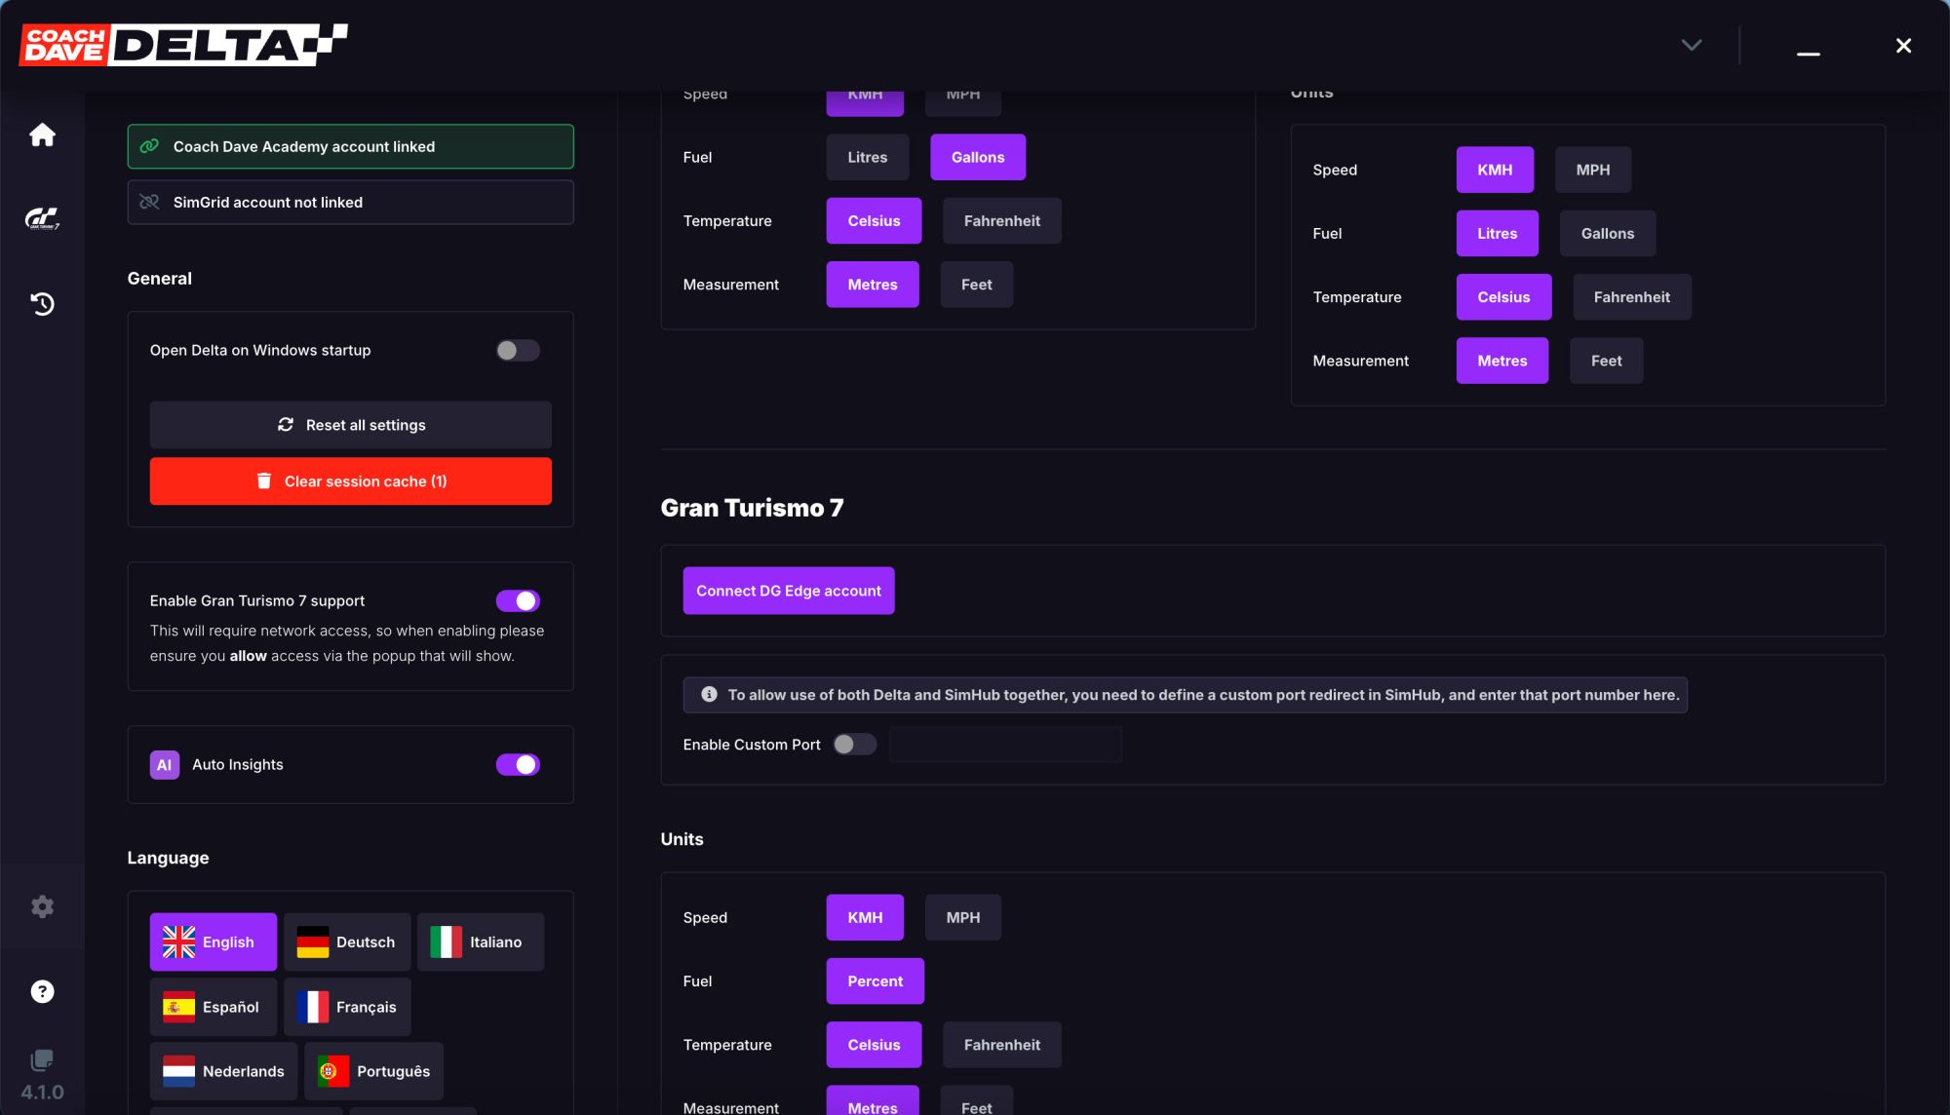Select Celsius in the right units panel
The height and width of the screenshot is (1115, 1950).
pos(1503,297)
